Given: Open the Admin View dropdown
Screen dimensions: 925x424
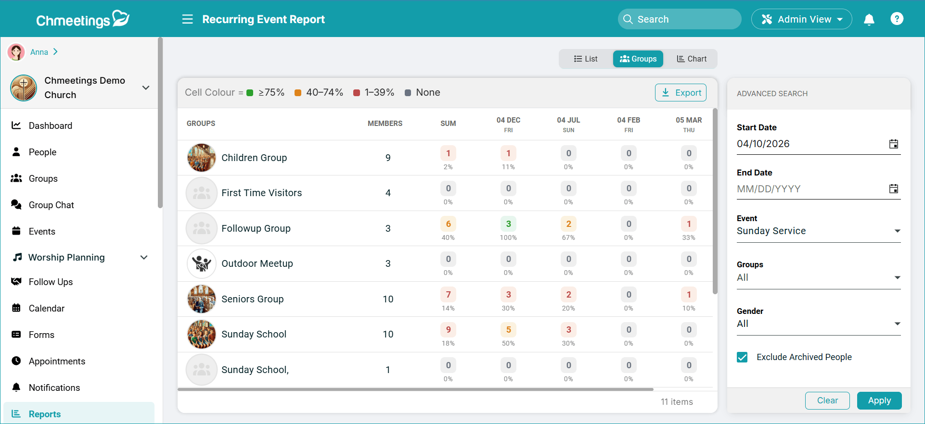Looking at the screenshot, I should coord(801,19).
